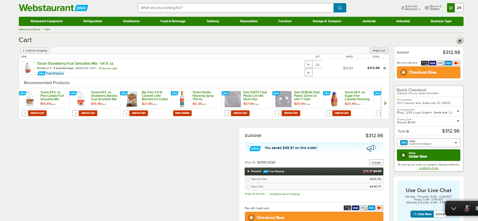The width and height of the screenshot is (478, 221).
Task: Click the muted microphone icon in the overlay
Action: [467, 208]
